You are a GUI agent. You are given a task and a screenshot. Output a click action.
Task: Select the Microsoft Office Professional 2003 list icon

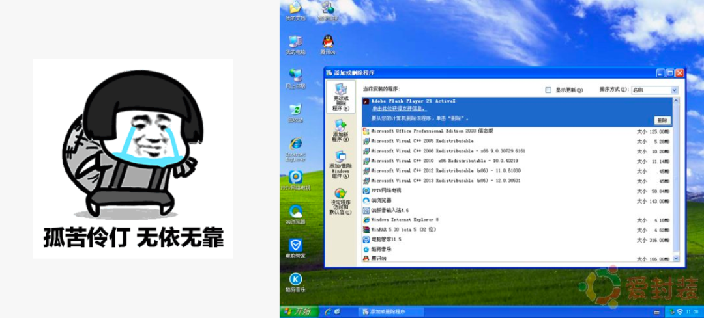tap(366, 131)
